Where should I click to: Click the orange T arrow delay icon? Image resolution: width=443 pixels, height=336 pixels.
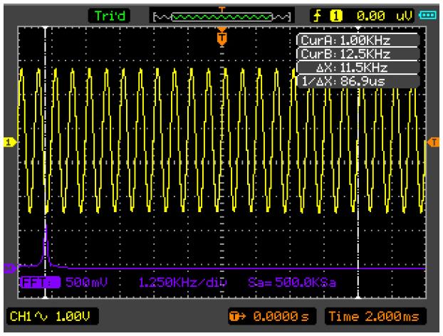(238, 317)
